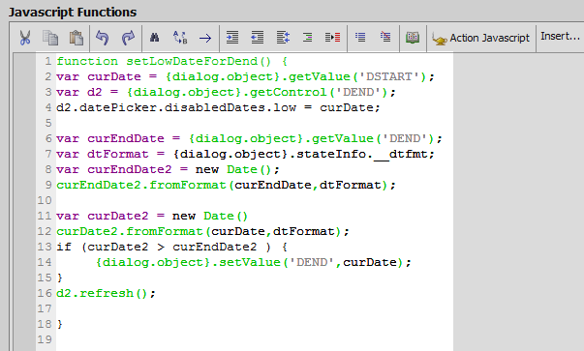Click the 'if (curDate2 > curEndDate2 )' condition
The image size is (584, 351).
click(164, 247)
